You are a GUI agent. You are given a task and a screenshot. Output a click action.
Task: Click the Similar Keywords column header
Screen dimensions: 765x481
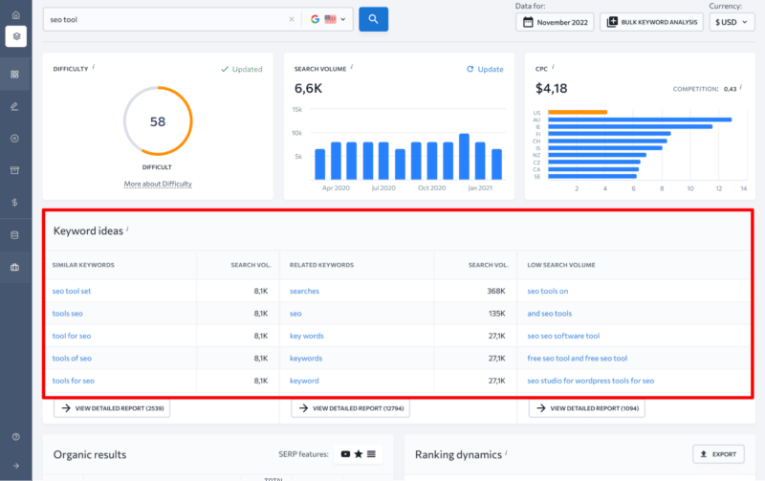pyautogui.click(x=84, y=265)
